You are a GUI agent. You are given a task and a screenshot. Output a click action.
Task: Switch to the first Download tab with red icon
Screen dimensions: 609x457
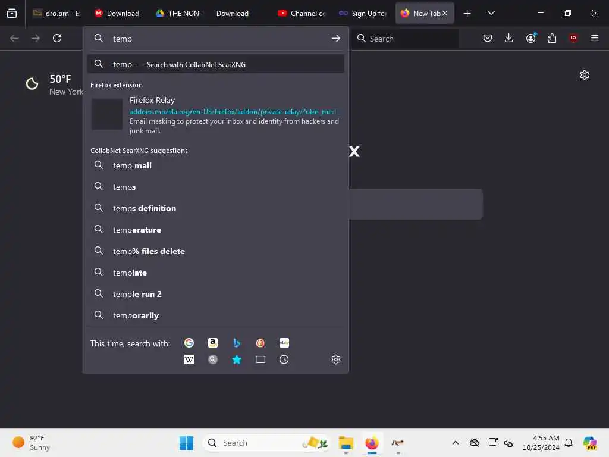(x=117, y=13)
